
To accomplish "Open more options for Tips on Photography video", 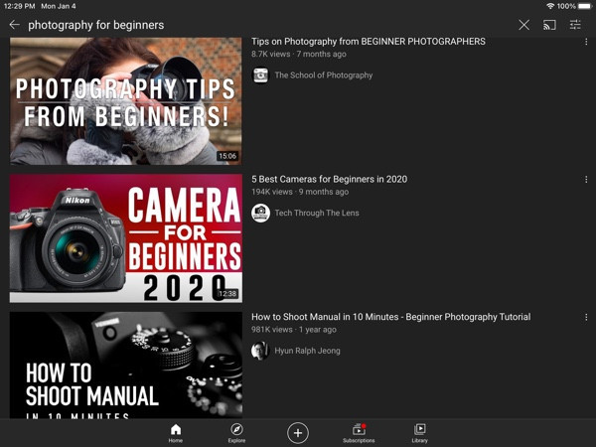I will [586, 42].
